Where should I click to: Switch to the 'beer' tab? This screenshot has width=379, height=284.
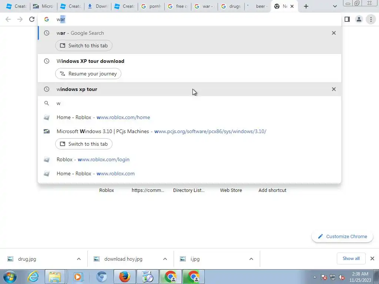[x=258, y=6]
